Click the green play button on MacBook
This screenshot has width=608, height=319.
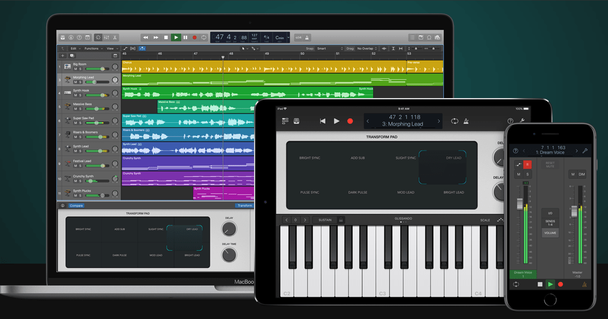[x=176, y=37]
